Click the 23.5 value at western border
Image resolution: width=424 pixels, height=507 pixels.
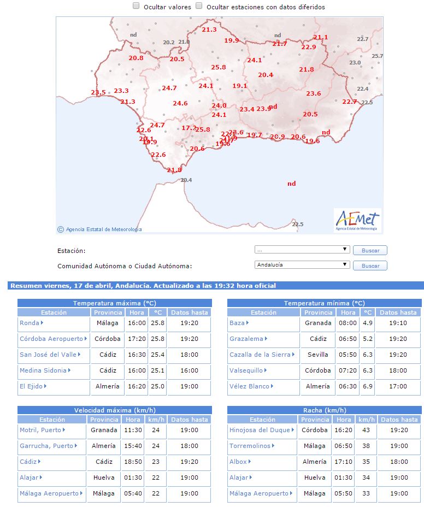(x=98, y=92)
